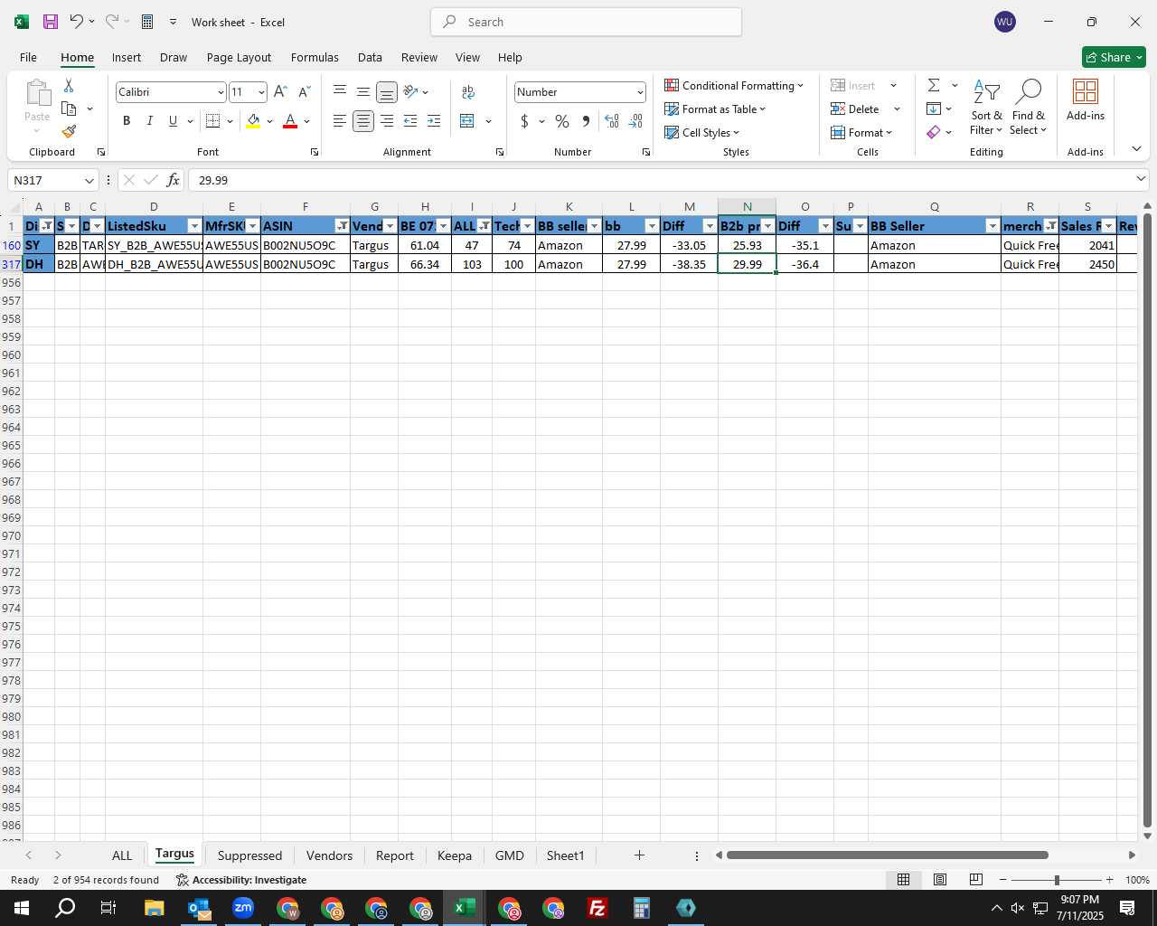Image resolution: width=1157 pixels, height=926 pixels.
Task: Increase font size with large A icon
Action: [x=280, y=91]
